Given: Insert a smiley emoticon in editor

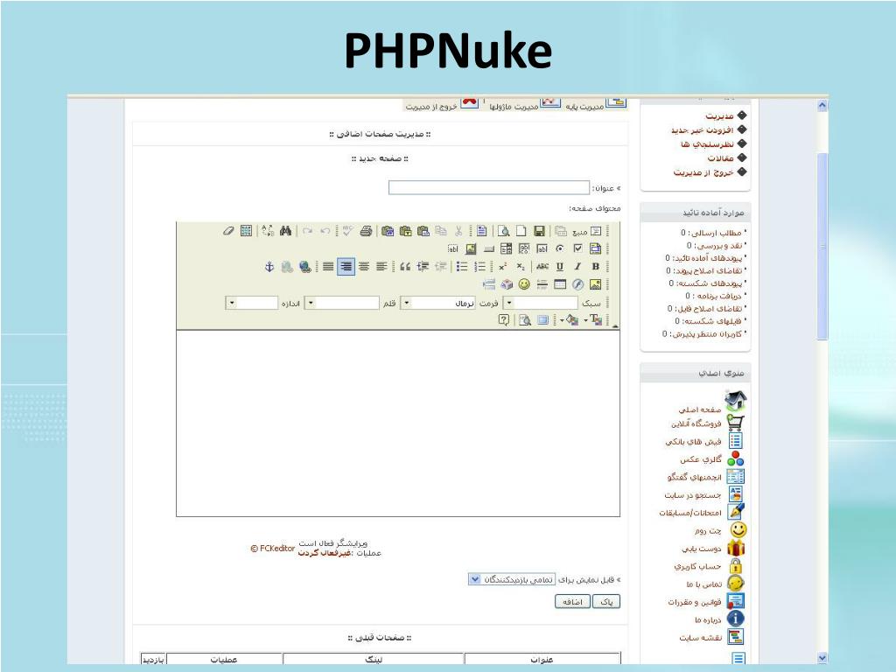Looking at the screenshot, I should pyautogui.click(x=524, y=284).
